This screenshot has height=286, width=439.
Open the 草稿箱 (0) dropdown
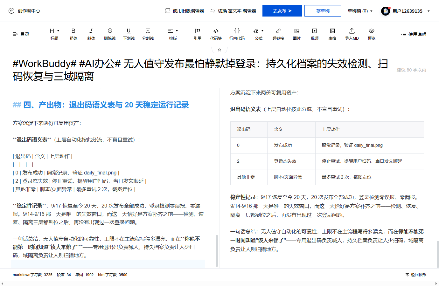tap(360, 11)
